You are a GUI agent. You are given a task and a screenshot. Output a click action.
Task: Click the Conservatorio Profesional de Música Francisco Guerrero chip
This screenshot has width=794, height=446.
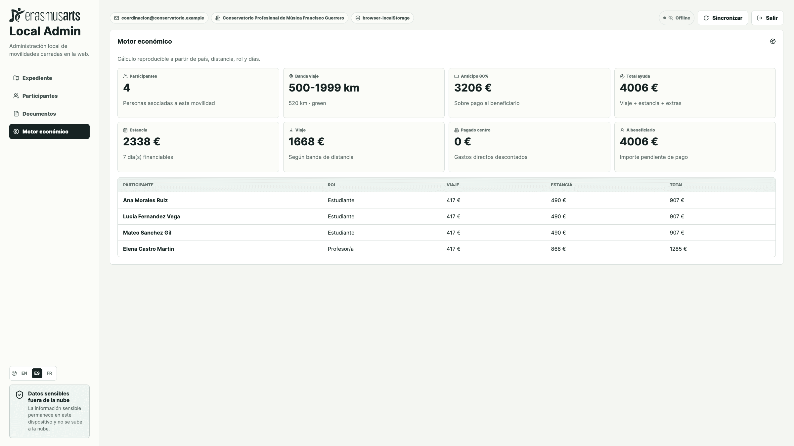click(280, 18)
